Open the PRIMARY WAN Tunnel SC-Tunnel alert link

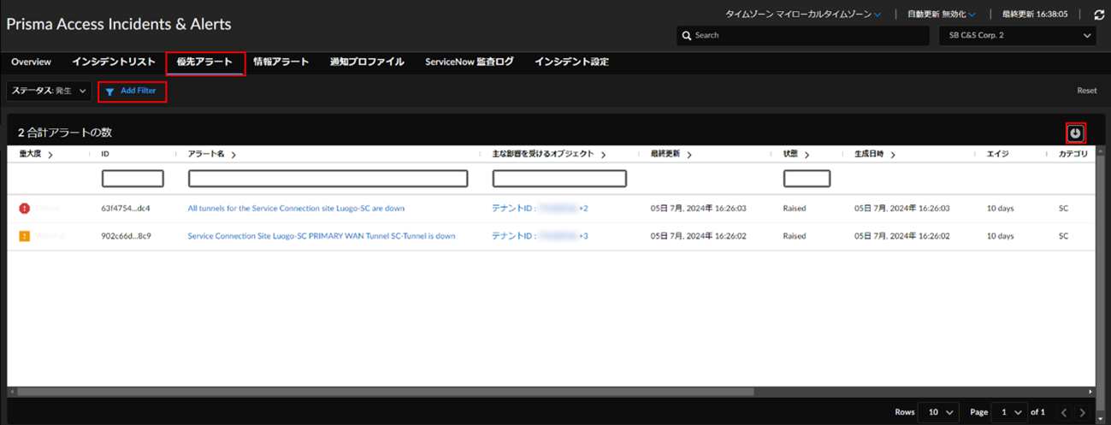(x=322, y=236)
